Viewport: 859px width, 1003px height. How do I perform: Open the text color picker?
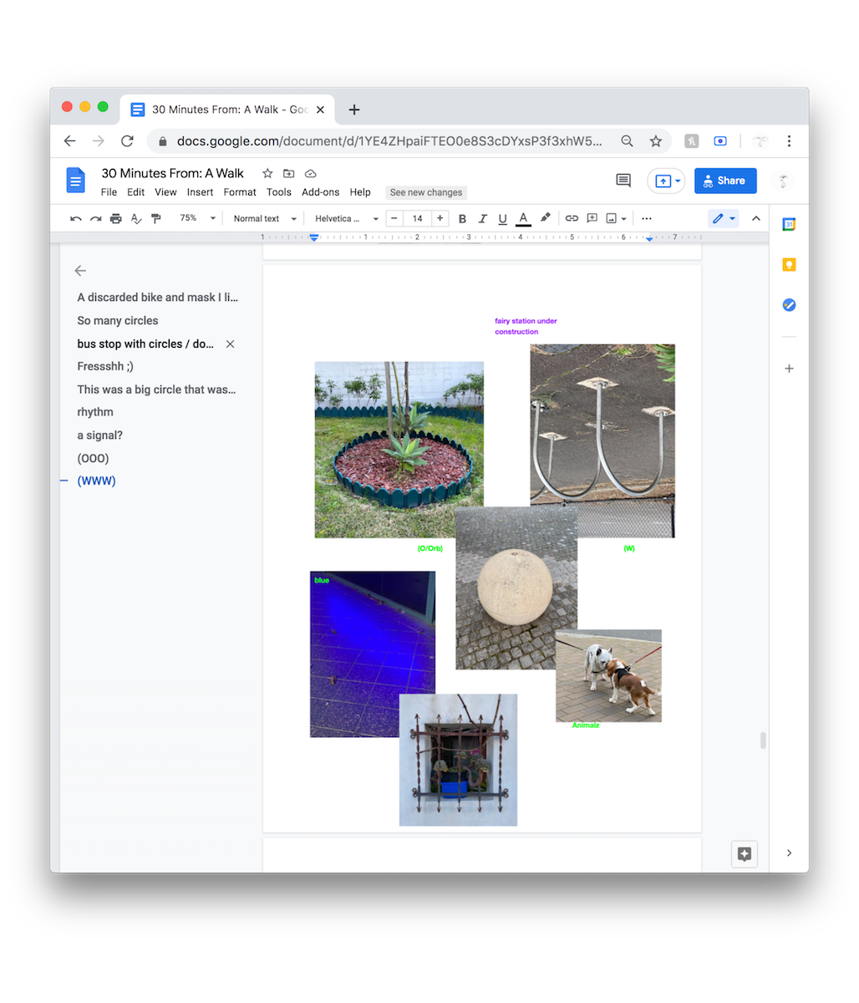point(523,218)
